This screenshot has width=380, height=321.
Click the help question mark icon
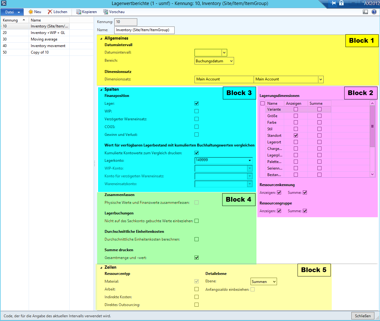click(x=374, y=12)
